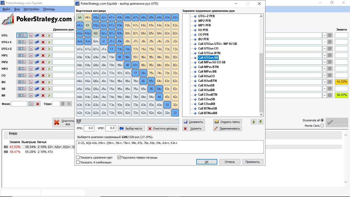The width and height of the screenshot is (350, 197).
Task: Toggle the ATo cell in the card matrix
Action: point(80,49)
